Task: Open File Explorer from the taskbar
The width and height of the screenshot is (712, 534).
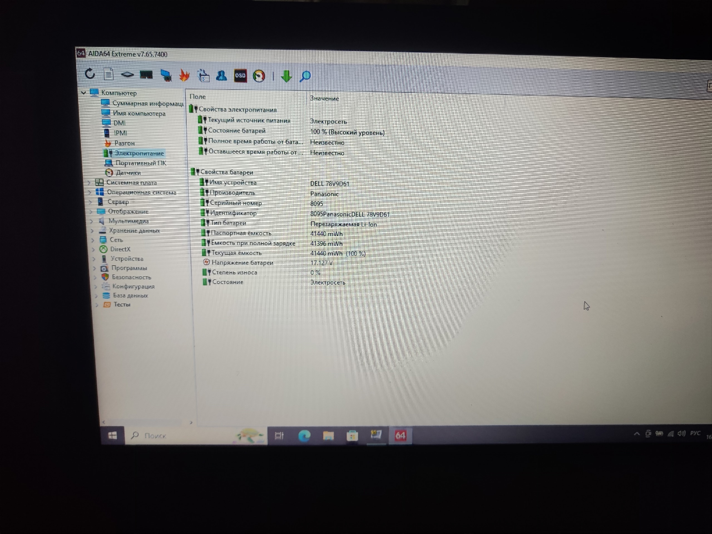Action: [x=328, y=436]
